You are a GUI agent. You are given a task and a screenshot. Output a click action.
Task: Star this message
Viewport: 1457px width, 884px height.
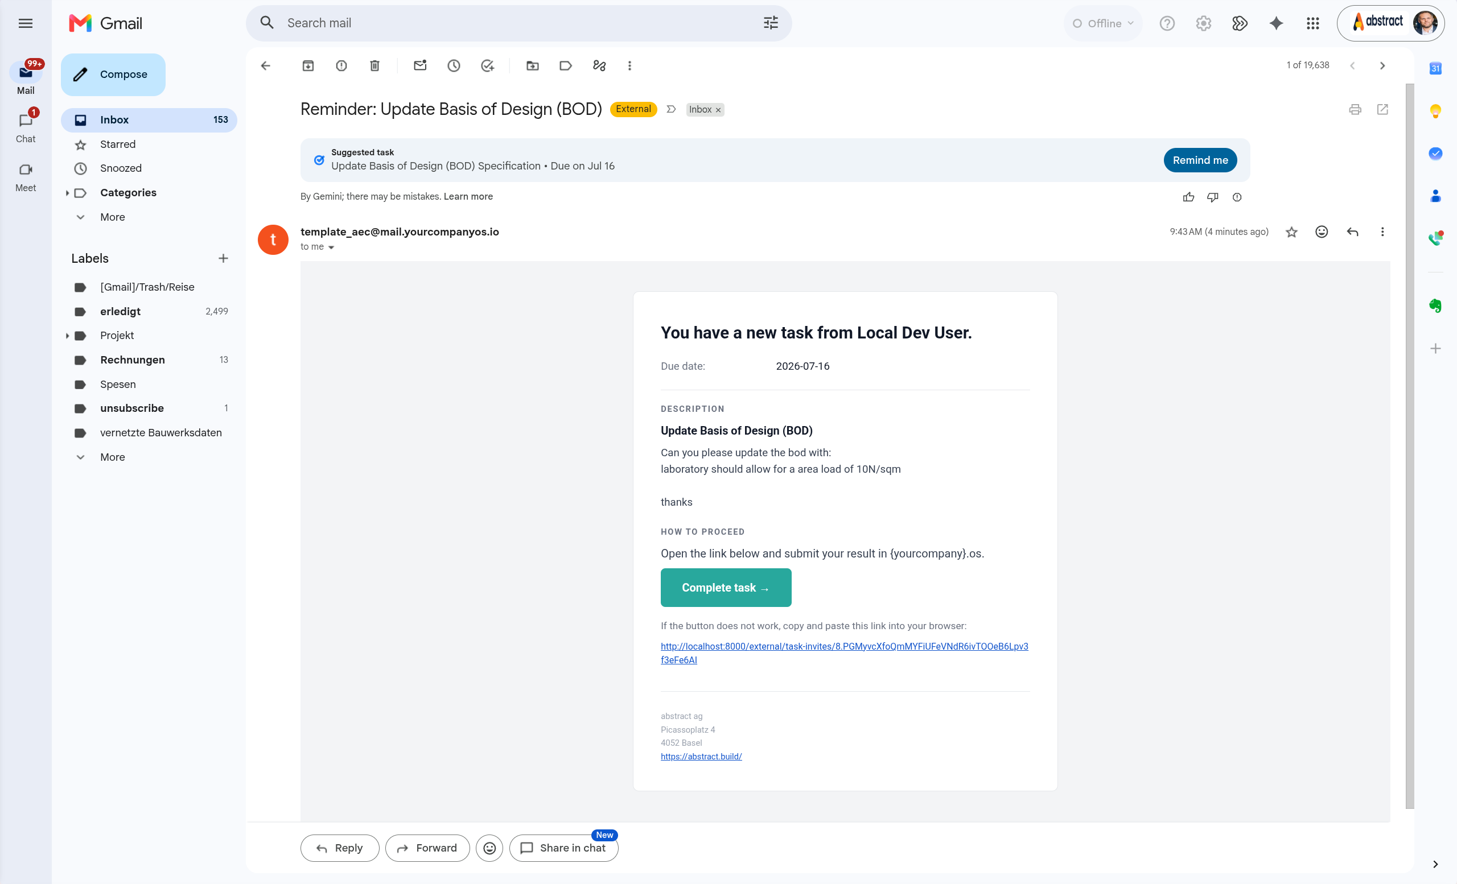1291,232
